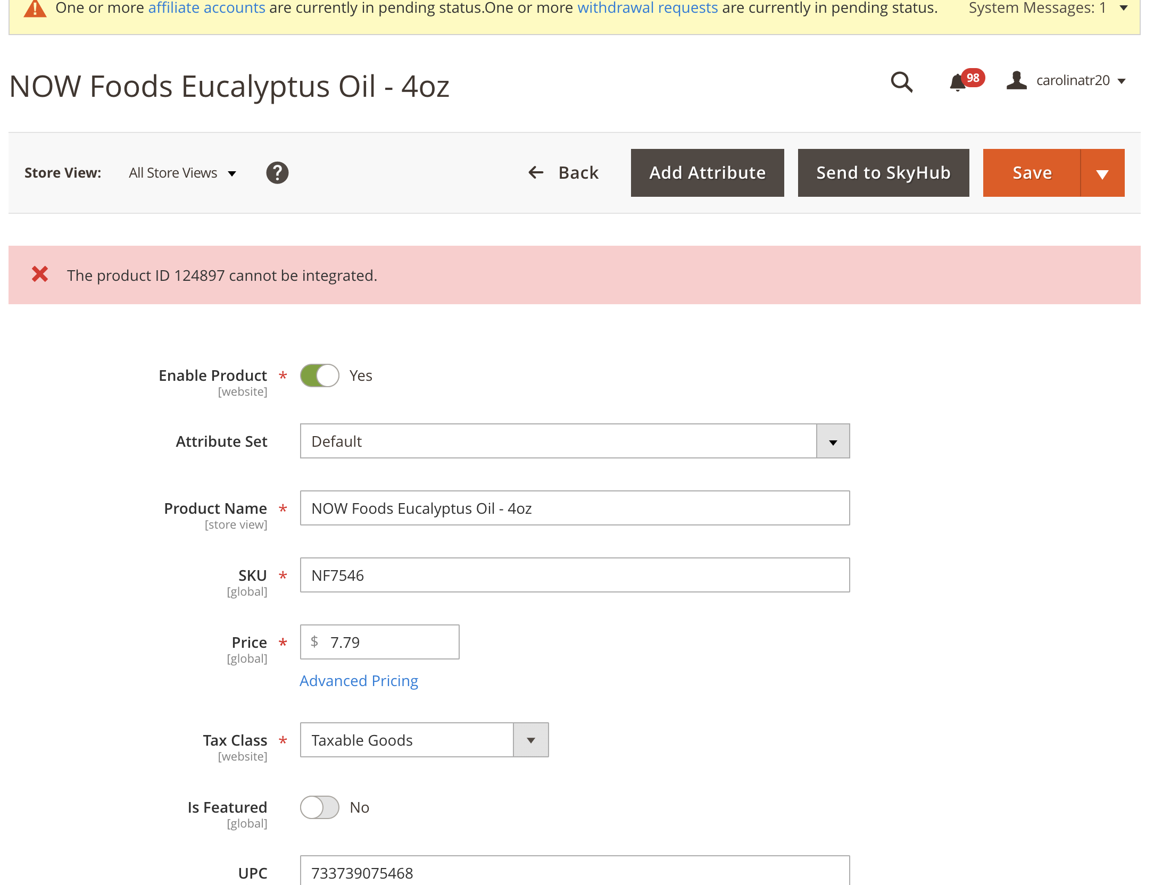This screenshot has height=885, width=1162.
Task: Follow the withdrawal requests link
Action: pyautogui.click(x=648, y=8)
